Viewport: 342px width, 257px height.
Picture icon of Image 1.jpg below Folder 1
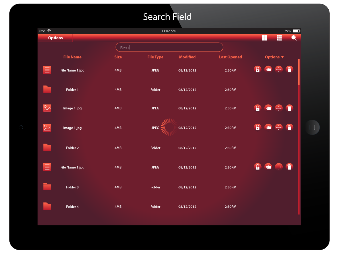click(47, 108)
